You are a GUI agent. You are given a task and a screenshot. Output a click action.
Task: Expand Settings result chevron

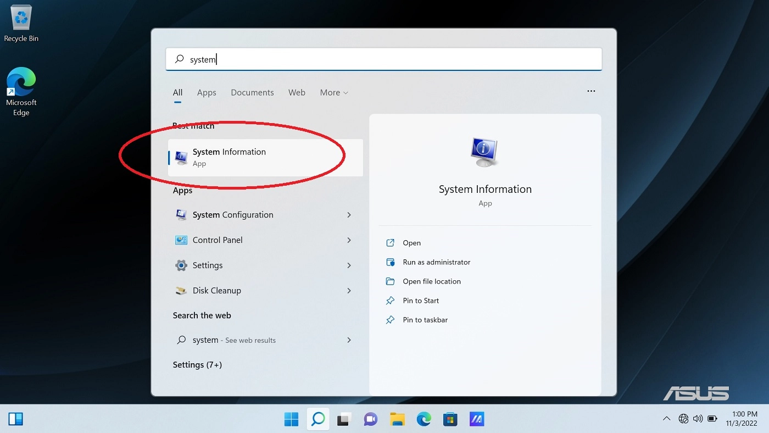(x=349, y=265)
